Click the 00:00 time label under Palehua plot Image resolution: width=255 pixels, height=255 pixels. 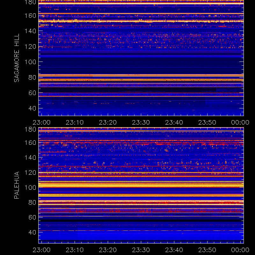(x=240, y=250)
